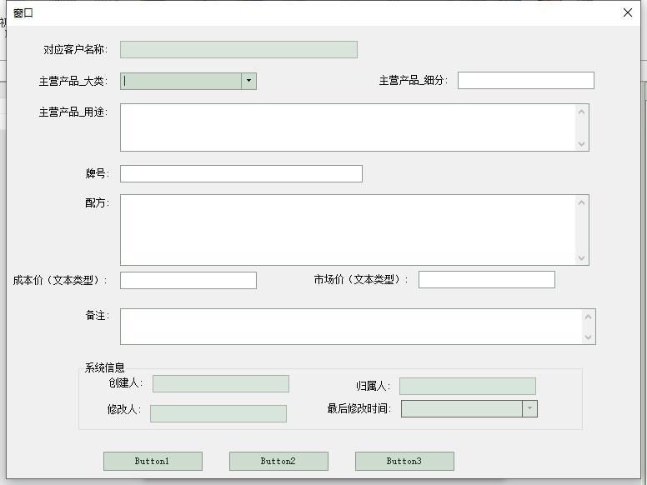
Task: Click inside the 主营产品_大类 combo box field
Action: (181, 81)
